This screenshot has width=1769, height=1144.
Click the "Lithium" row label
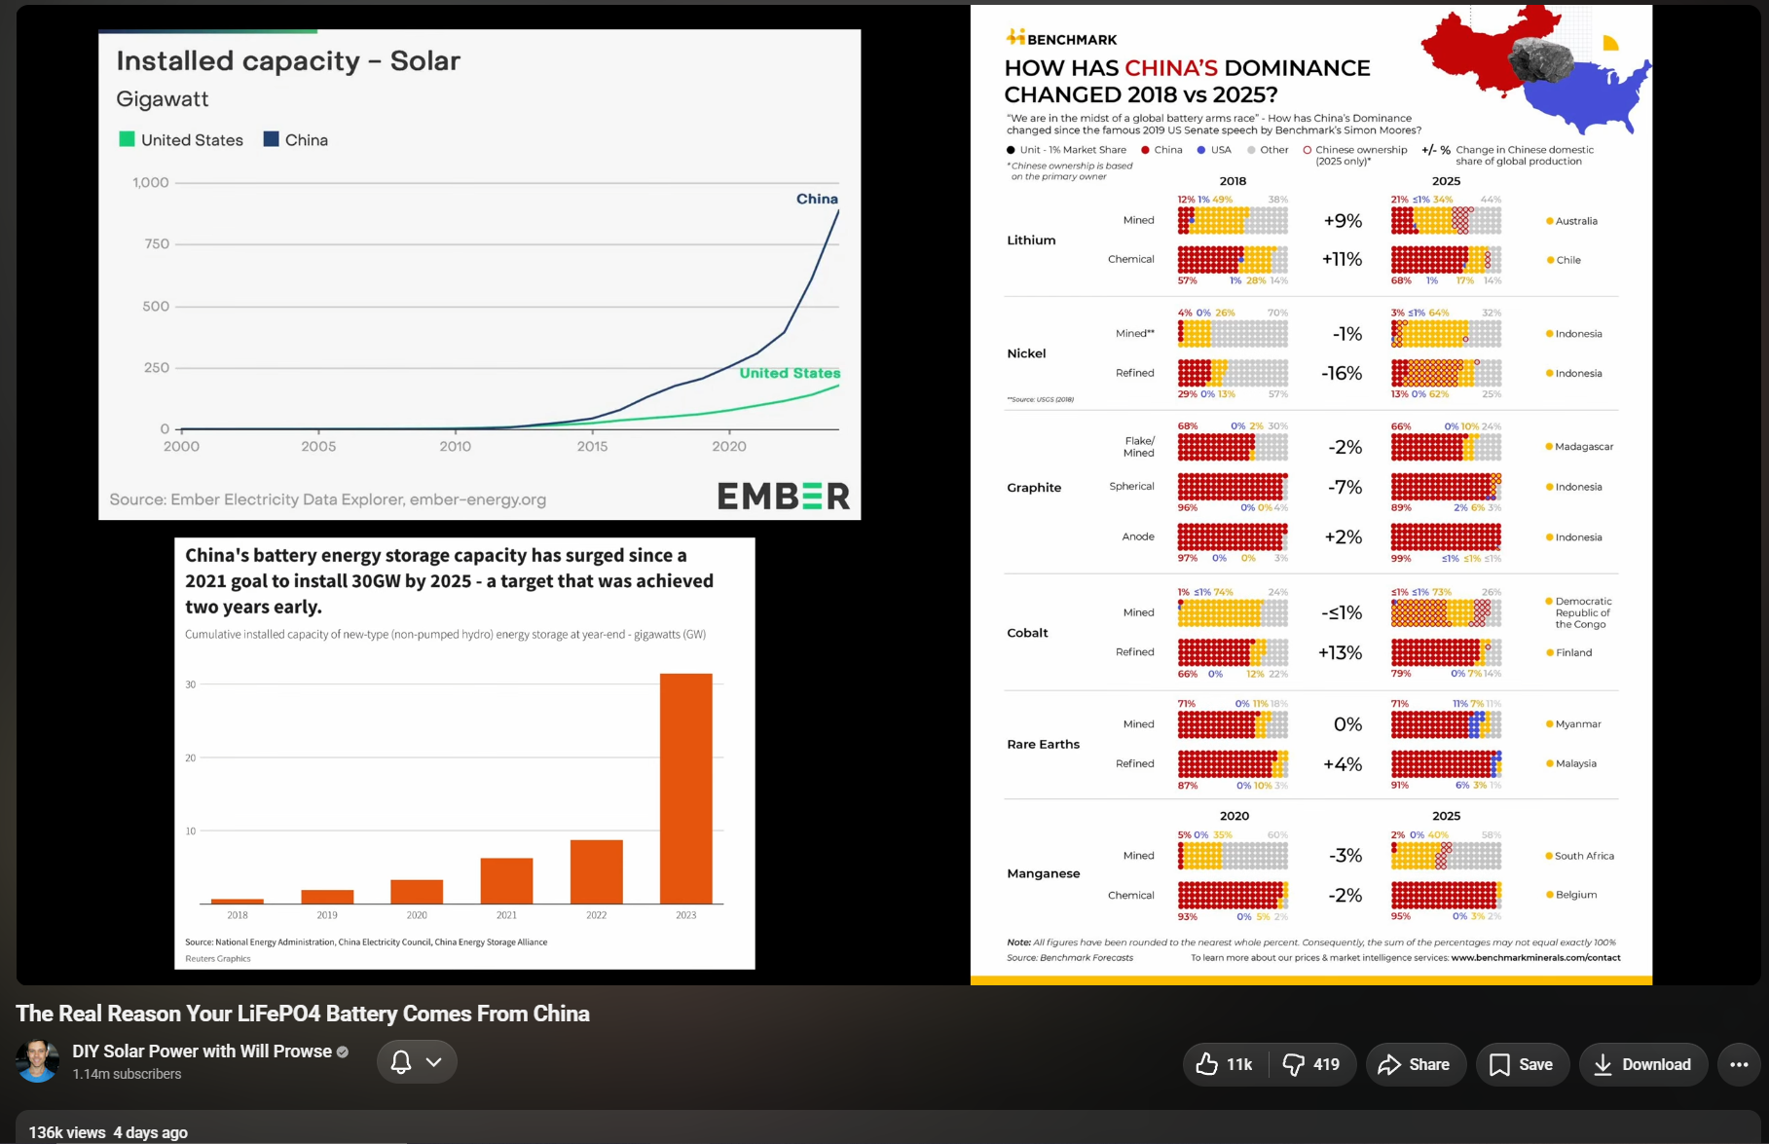click(1031, 240)
